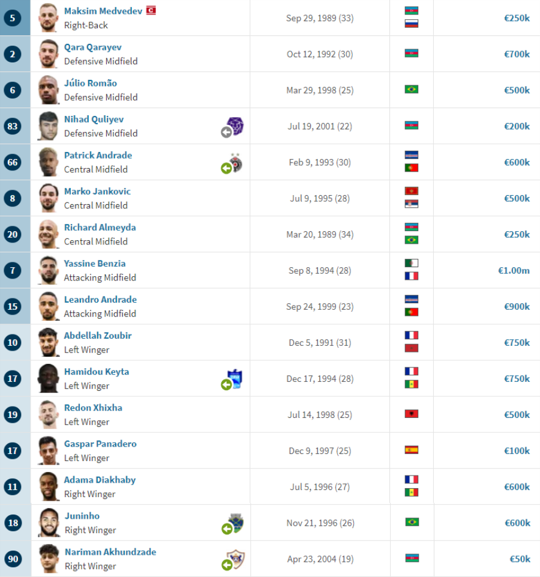The width and height of the screenshot is (540, 577).
Task: Click the club crest beside Nihad Quliyev
Action: coord(235,126)
